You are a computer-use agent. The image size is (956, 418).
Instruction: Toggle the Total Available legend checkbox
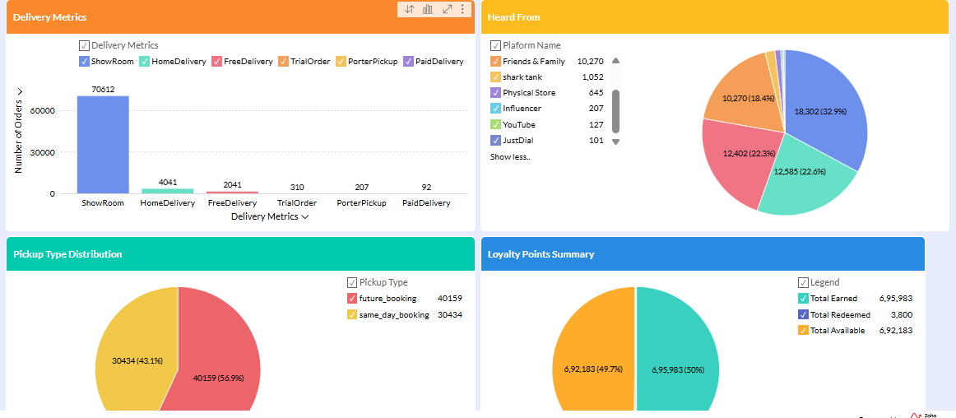tap(803, 331)
